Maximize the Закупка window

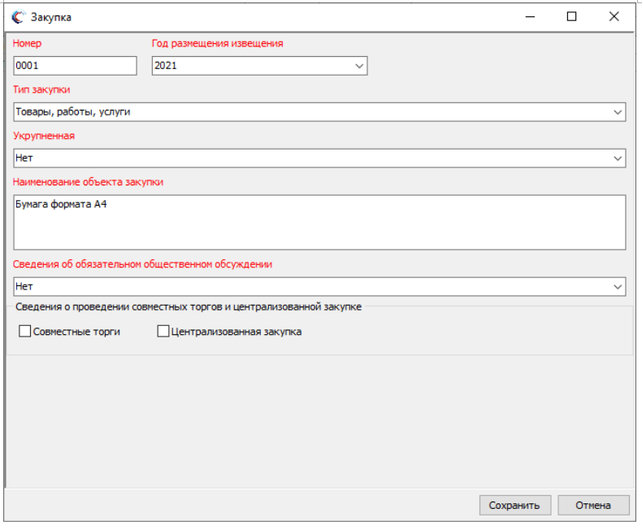571,16
